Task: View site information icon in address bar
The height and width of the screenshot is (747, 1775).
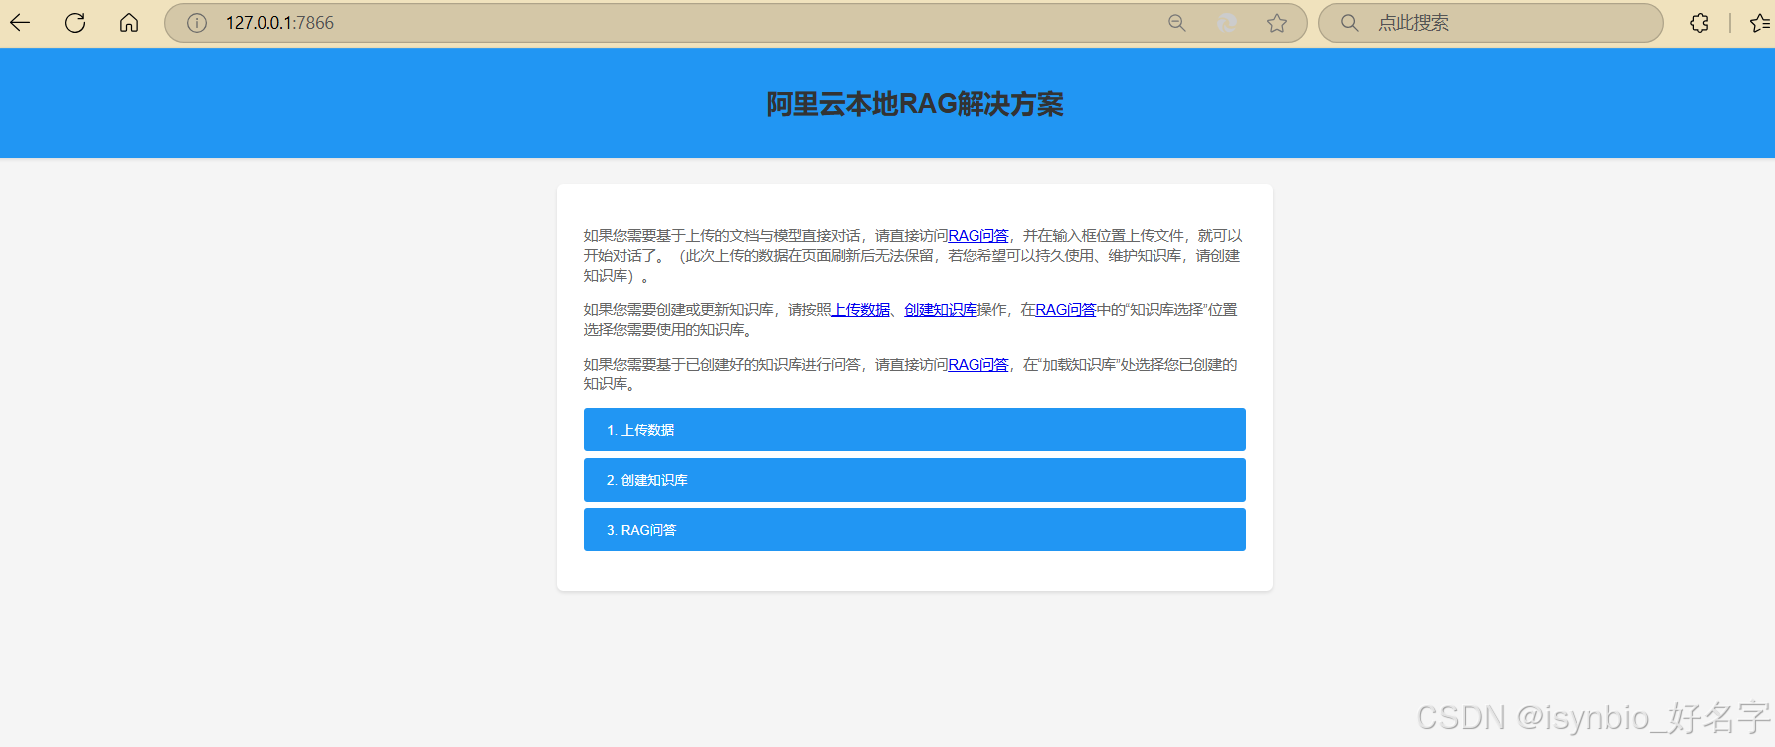Action: (x=197, y=22)
